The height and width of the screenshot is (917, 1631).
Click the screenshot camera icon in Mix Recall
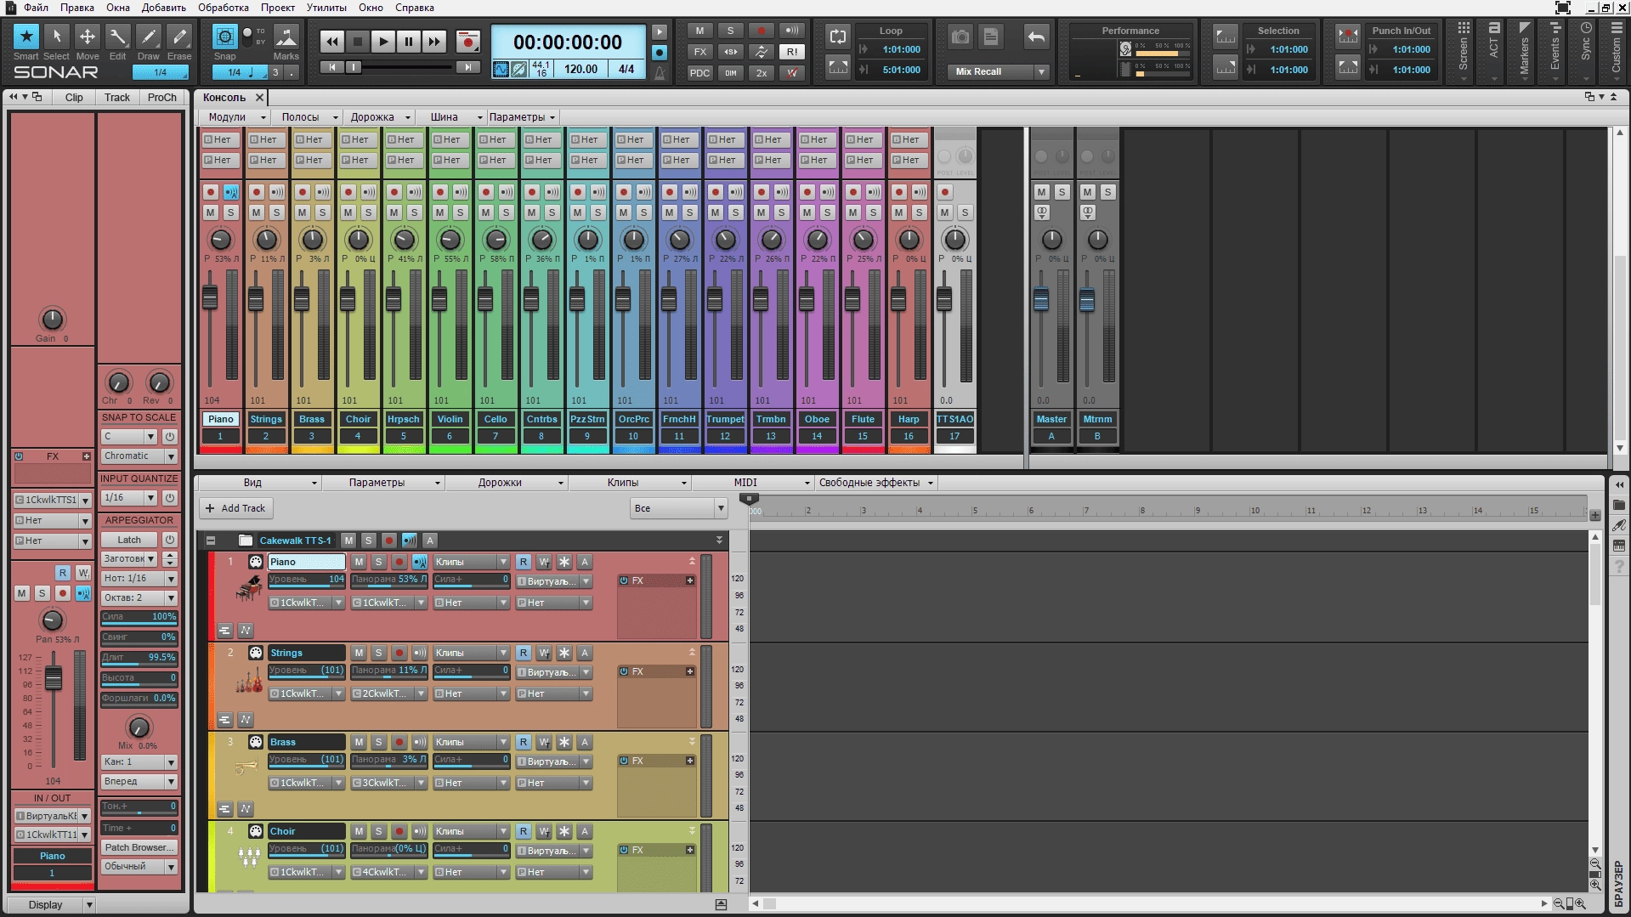pos(960,37)
